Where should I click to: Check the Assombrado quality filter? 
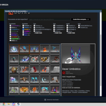[x=10, y=25]
